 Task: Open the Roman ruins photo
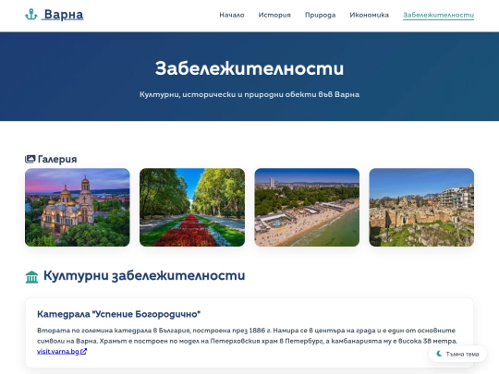421,207
